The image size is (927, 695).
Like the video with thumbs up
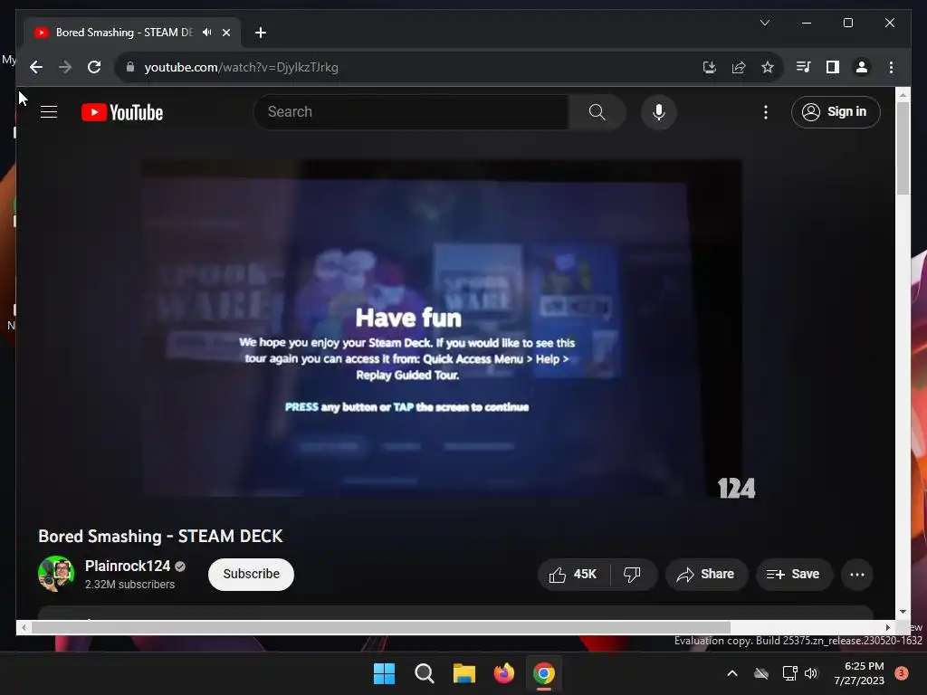tap(573, 575)
